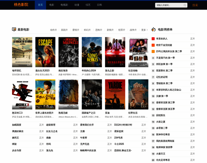Click the orange rank 2 badge
The height and width of the screenshot is (163, 207).
153,45
